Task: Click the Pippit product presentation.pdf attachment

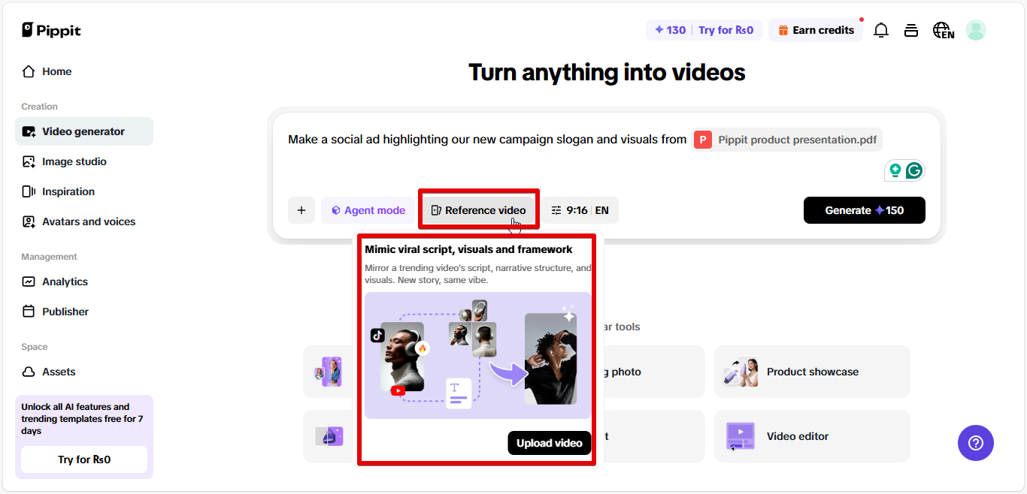Action: tap(786, 140)
